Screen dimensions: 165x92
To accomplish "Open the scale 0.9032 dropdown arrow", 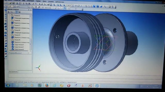I will click(73, 6).
